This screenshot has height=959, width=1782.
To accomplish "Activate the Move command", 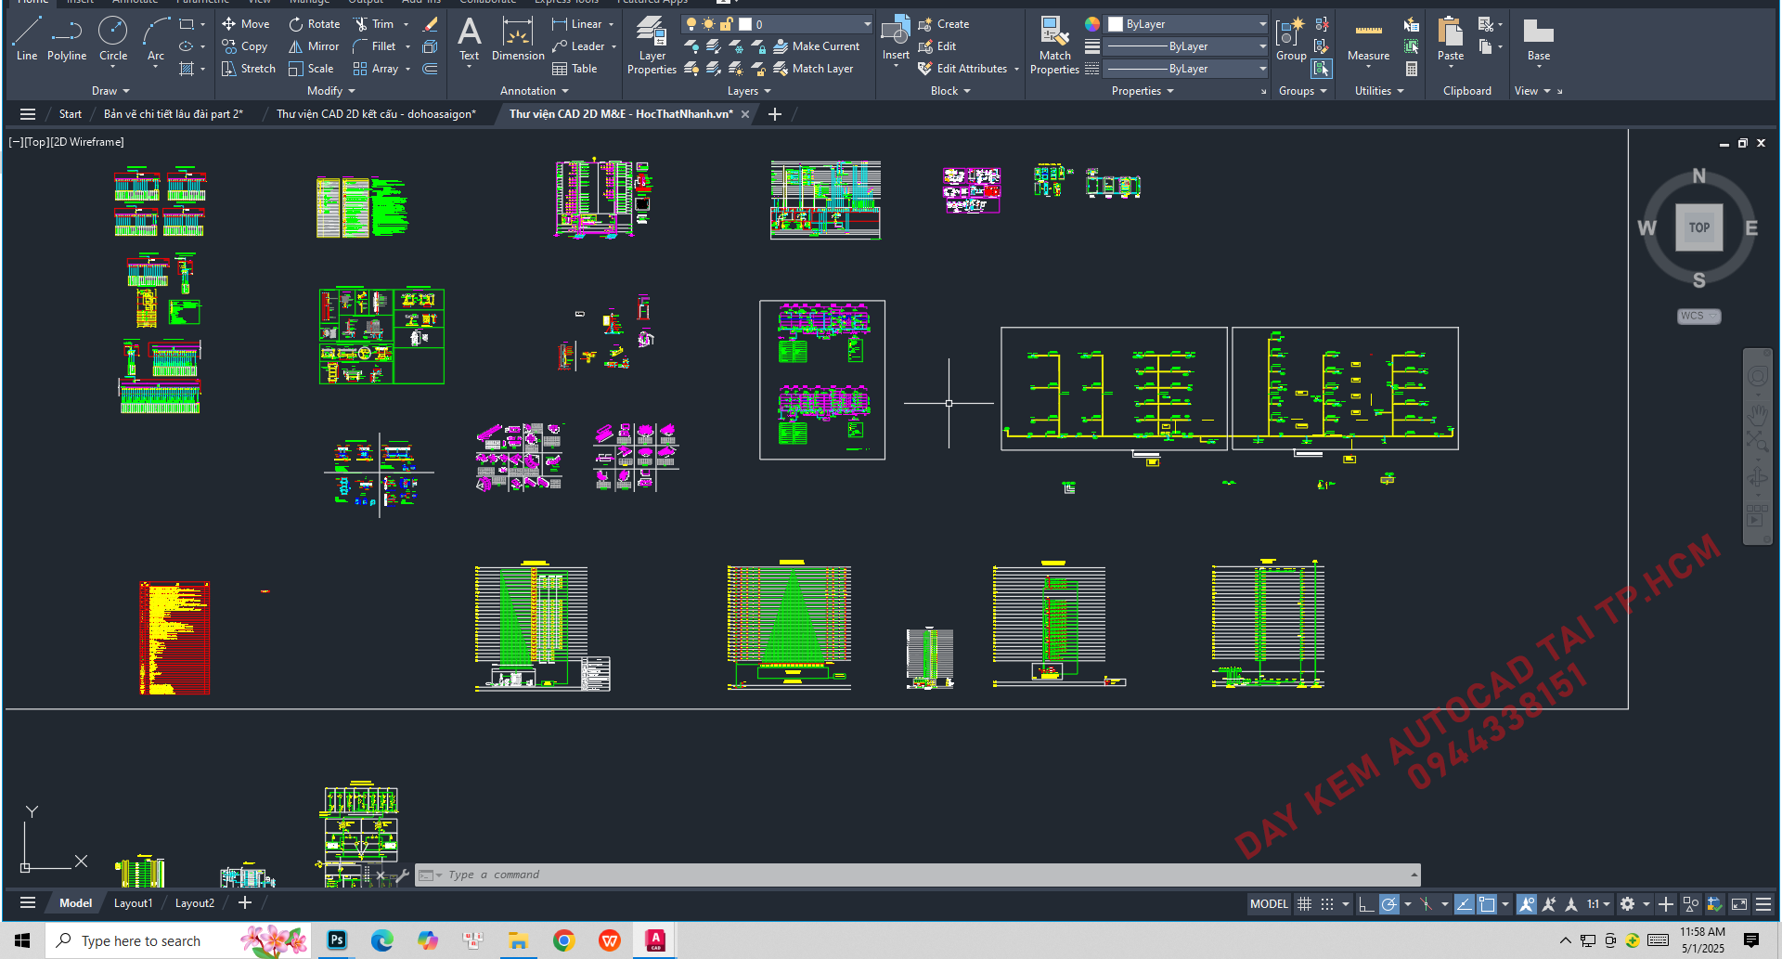I will coord(246,24).
